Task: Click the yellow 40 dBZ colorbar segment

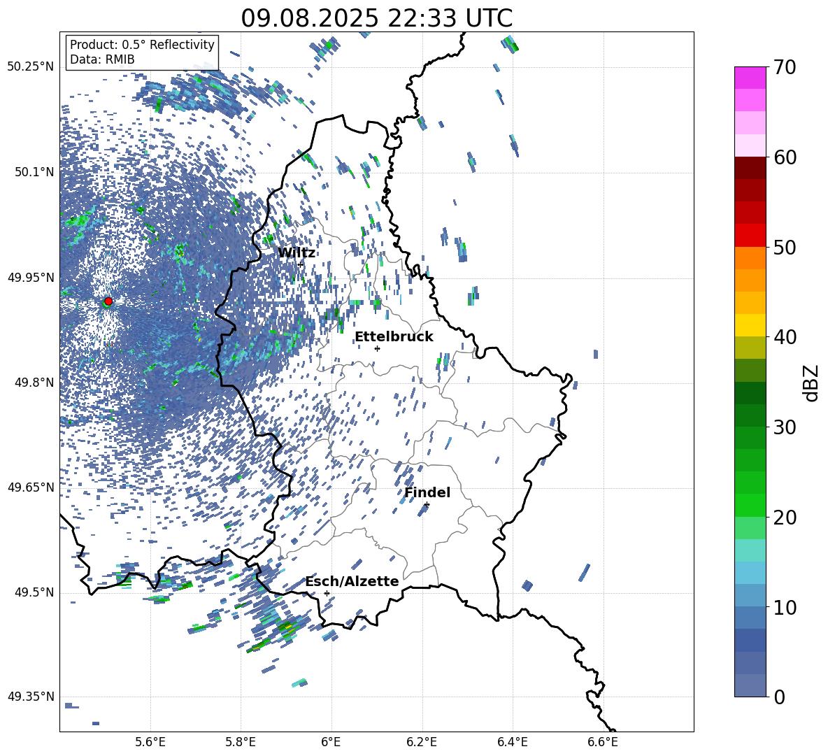Action: coord(750,325)
